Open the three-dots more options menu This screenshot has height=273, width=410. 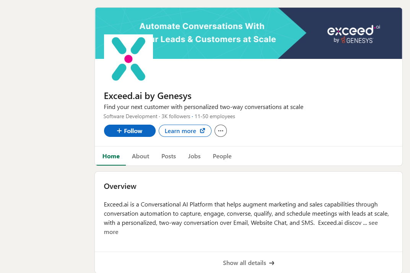coord(221,131)
